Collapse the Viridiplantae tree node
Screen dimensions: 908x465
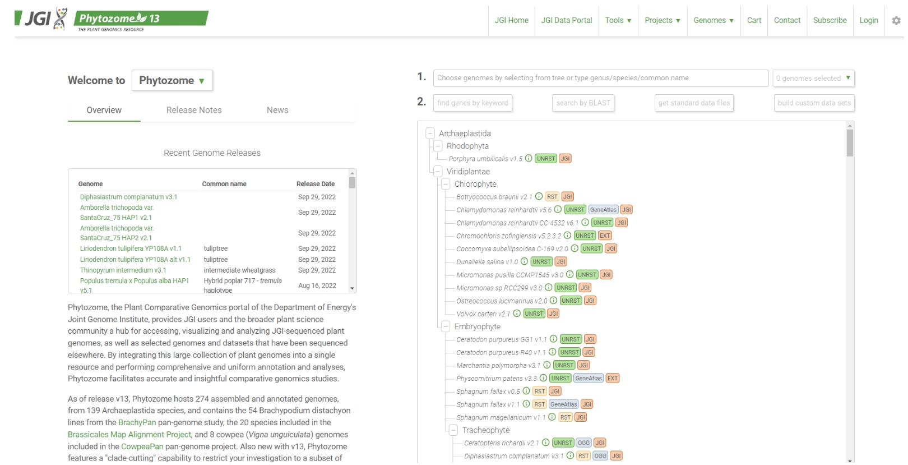pos(438,171)
